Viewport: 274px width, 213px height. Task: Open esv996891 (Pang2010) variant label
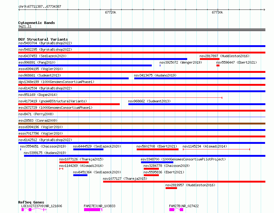pyautogui.click(x=37, y=62)
